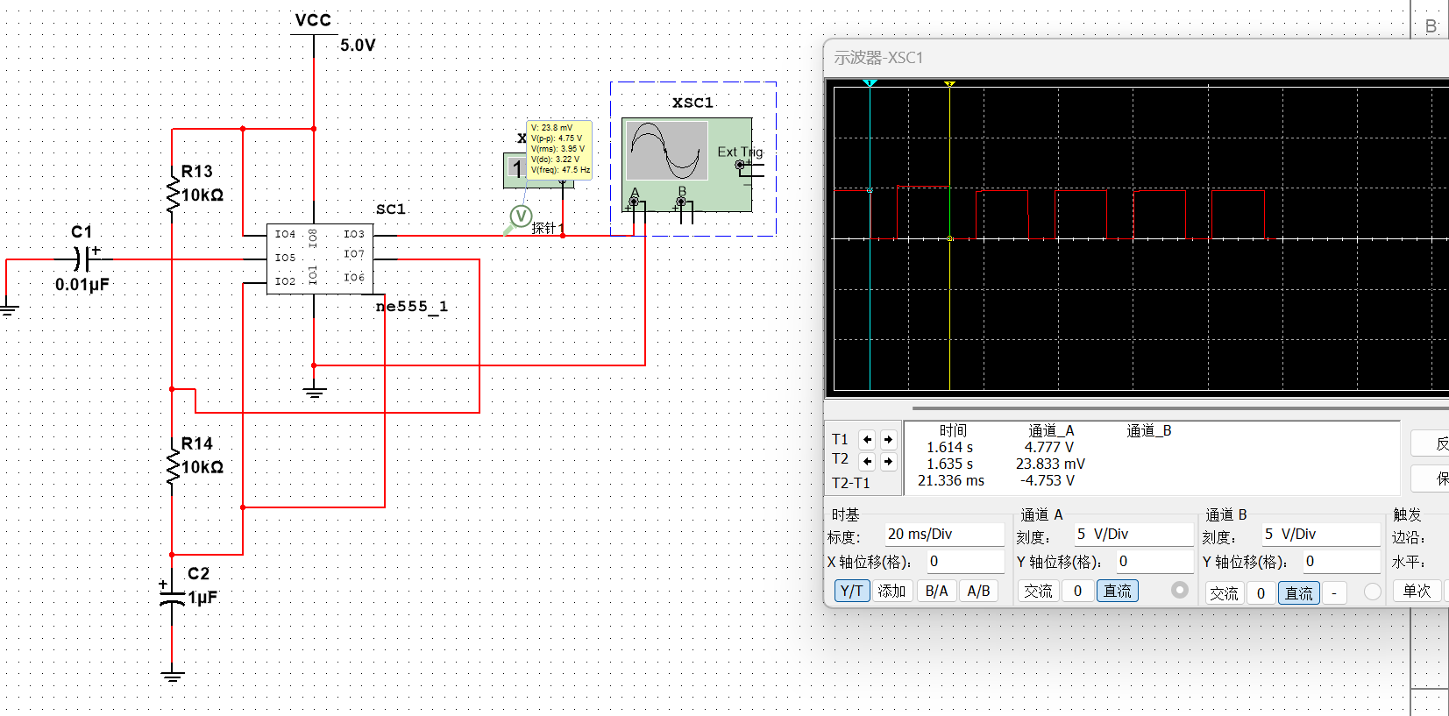Viewport: 1449px width, 716px height.
Task: Set channel A coupling to 直流 (DC)
Action: click(1117, 591)
